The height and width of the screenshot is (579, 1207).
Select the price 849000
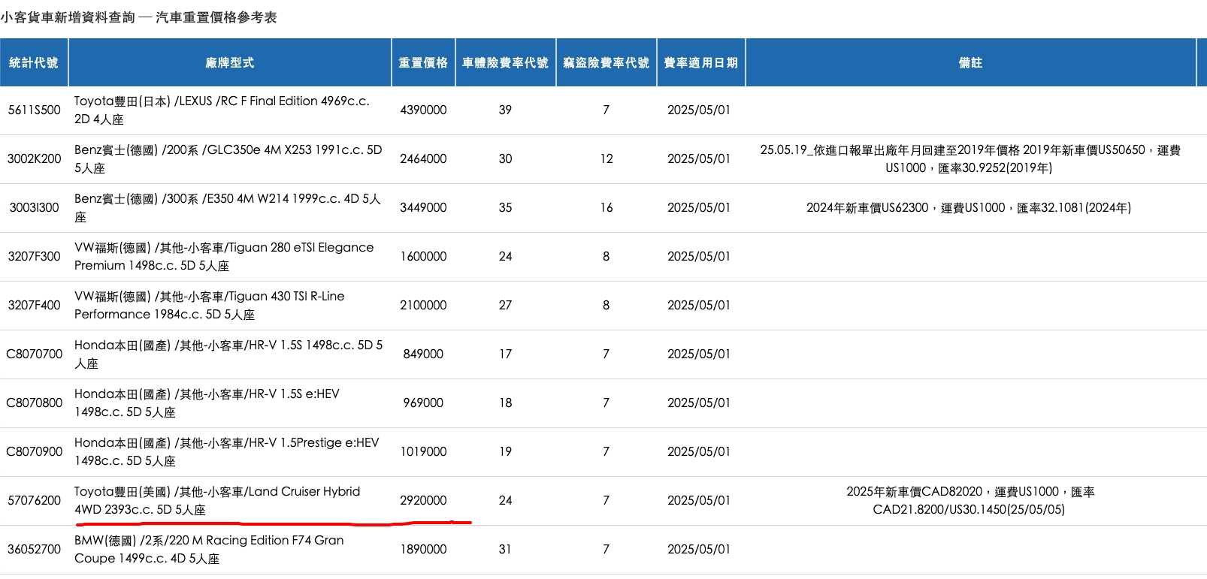(423, 354)
